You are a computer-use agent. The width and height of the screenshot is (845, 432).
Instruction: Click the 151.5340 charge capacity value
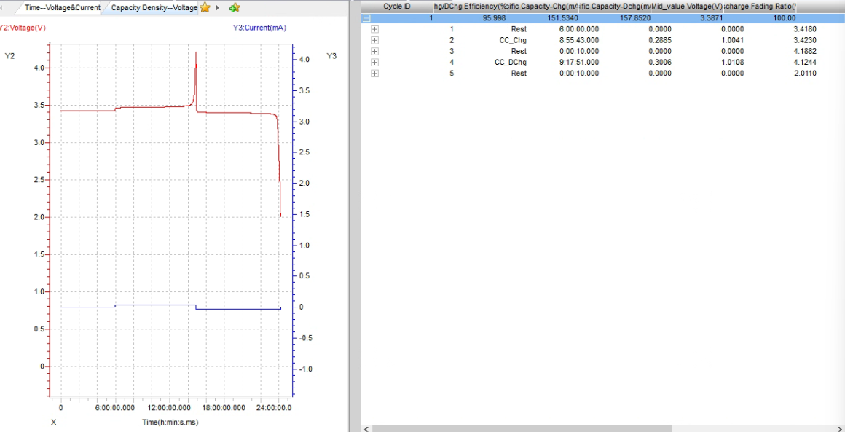pyautogui.click(x=564, y=17)
